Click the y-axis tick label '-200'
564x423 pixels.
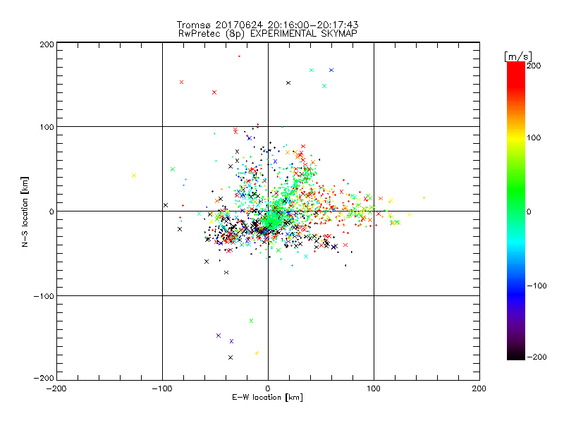point(44,378)
